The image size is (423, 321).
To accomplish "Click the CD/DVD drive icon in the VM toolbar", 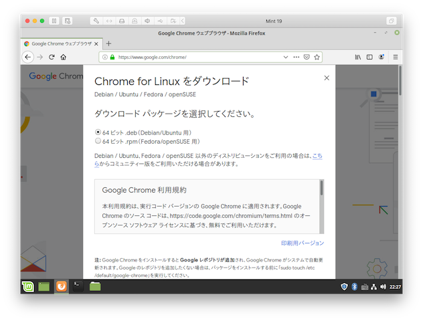I will (135, 21).
